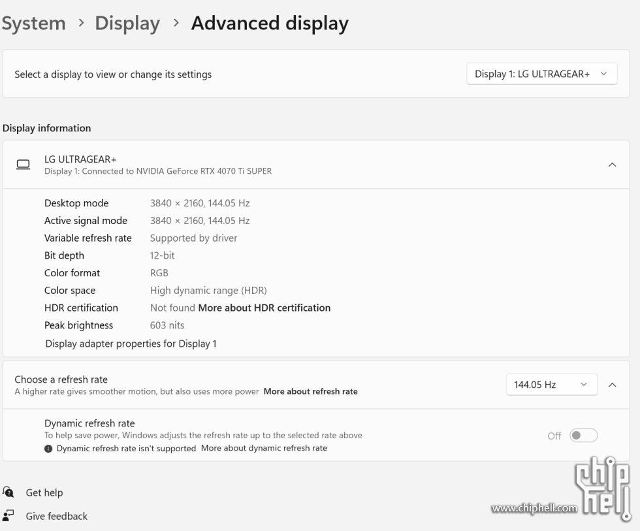This screenshot has height=531, width=640.
Task: Click the '603 nits' peak brightness value
Action: (x=167, y=325)
